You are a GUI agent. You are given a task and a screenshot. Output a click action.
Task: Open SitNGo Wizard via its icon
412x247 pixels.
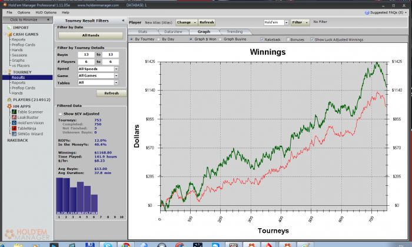14,134
